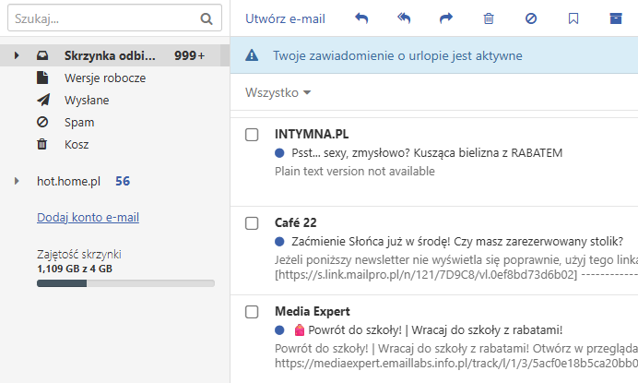Click the Reply all double-arrow icon
The image size is (638, 383).
[x=404, y=18]
